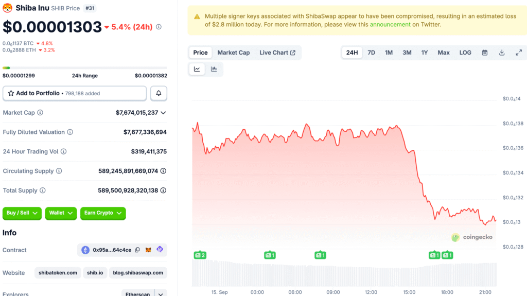
Task: Click the #31 rank badge
Action: 90,8
